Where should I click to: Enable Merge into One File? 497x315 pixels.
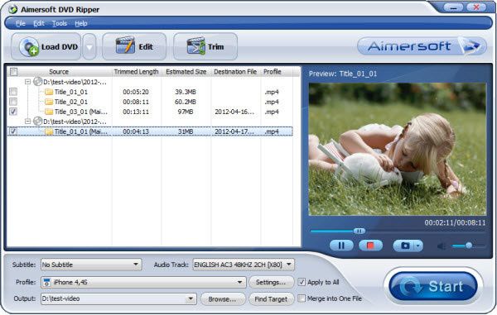[302, 298]
